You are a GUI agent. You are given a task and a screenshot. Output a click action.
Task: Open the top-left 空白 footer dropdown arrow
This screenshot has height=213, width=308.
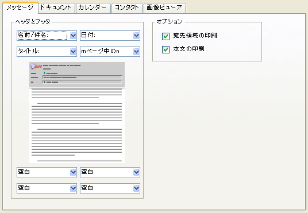coord(73,172)
